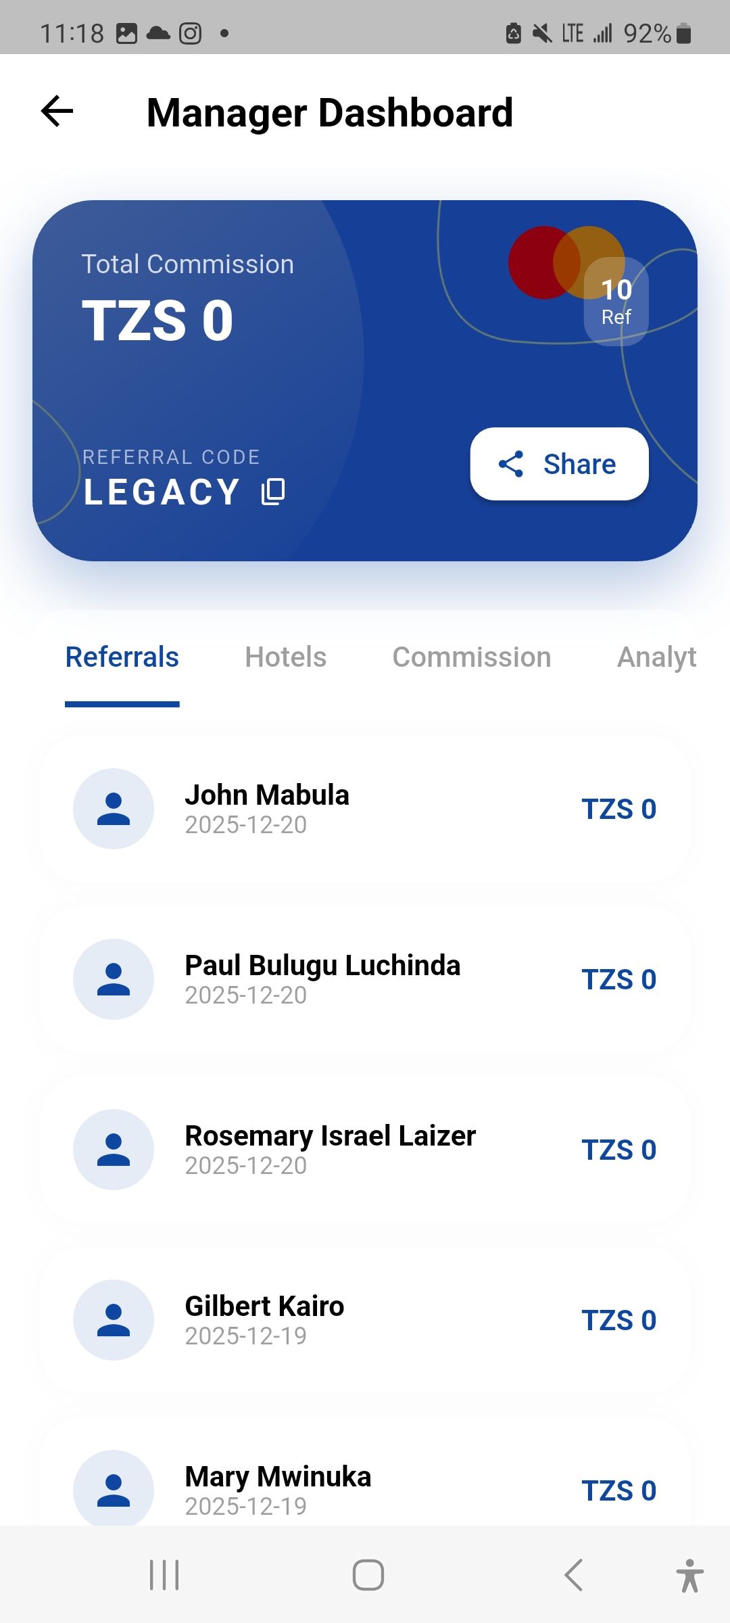Share the referral code
This screenshot has height=1623, width=730.
point(559,464)
